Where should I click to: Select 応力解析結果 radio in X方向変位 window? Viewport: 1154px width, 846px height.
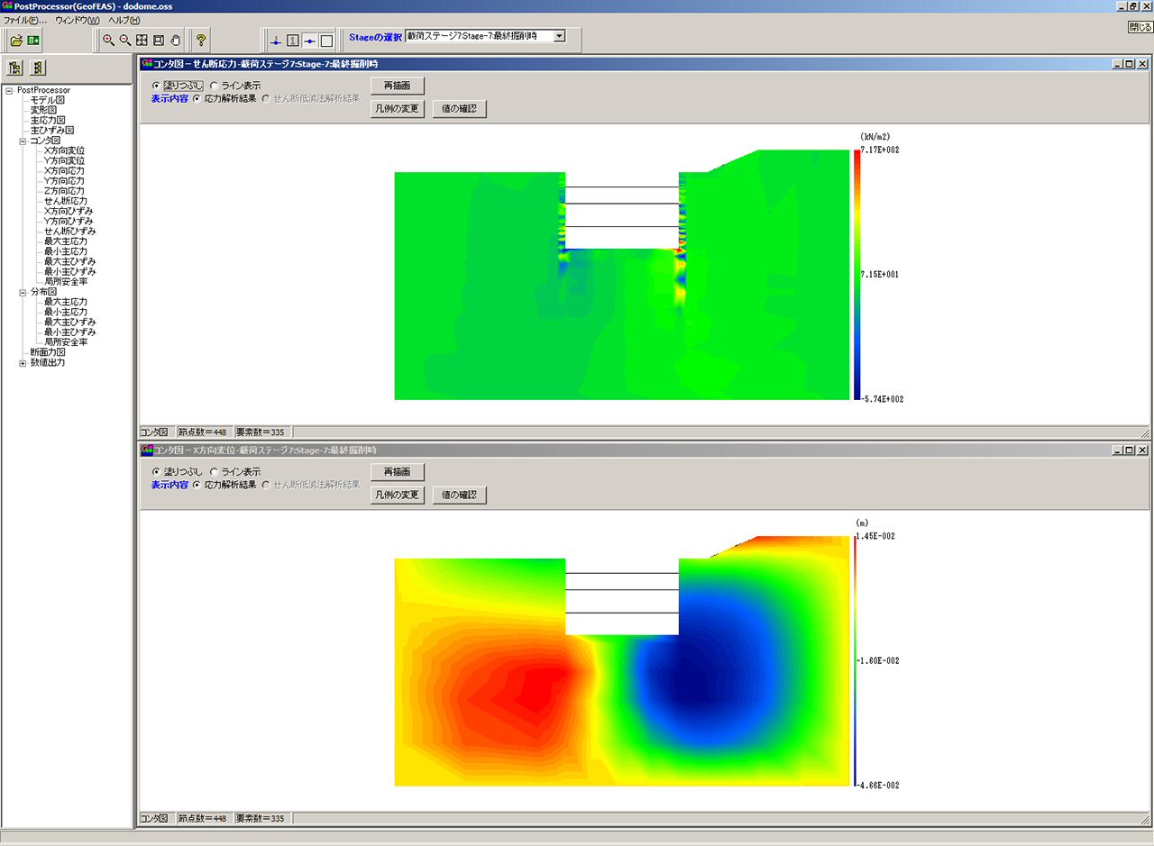[x=197, y=484]
